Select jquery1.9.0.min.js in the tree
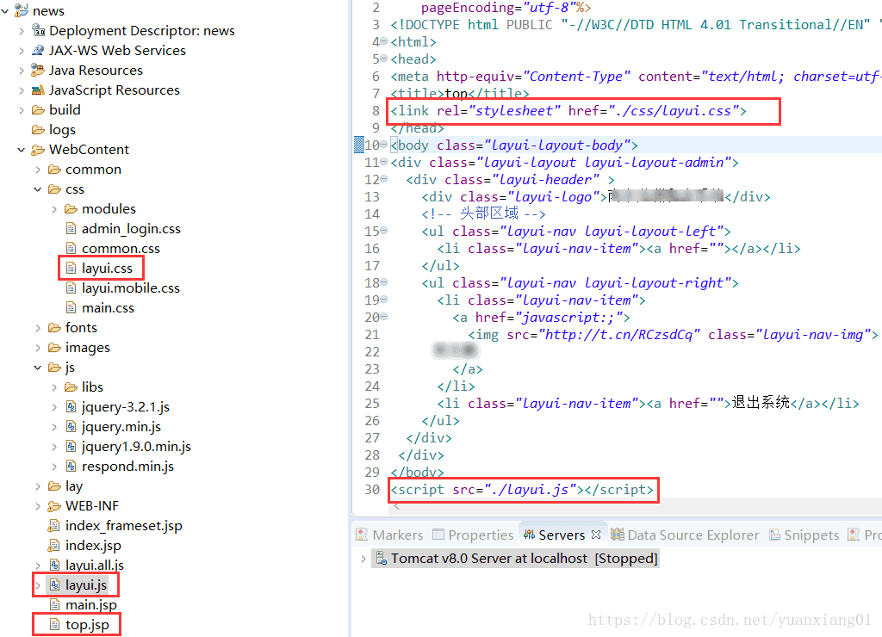882x637 pixels. coord(136,447)
